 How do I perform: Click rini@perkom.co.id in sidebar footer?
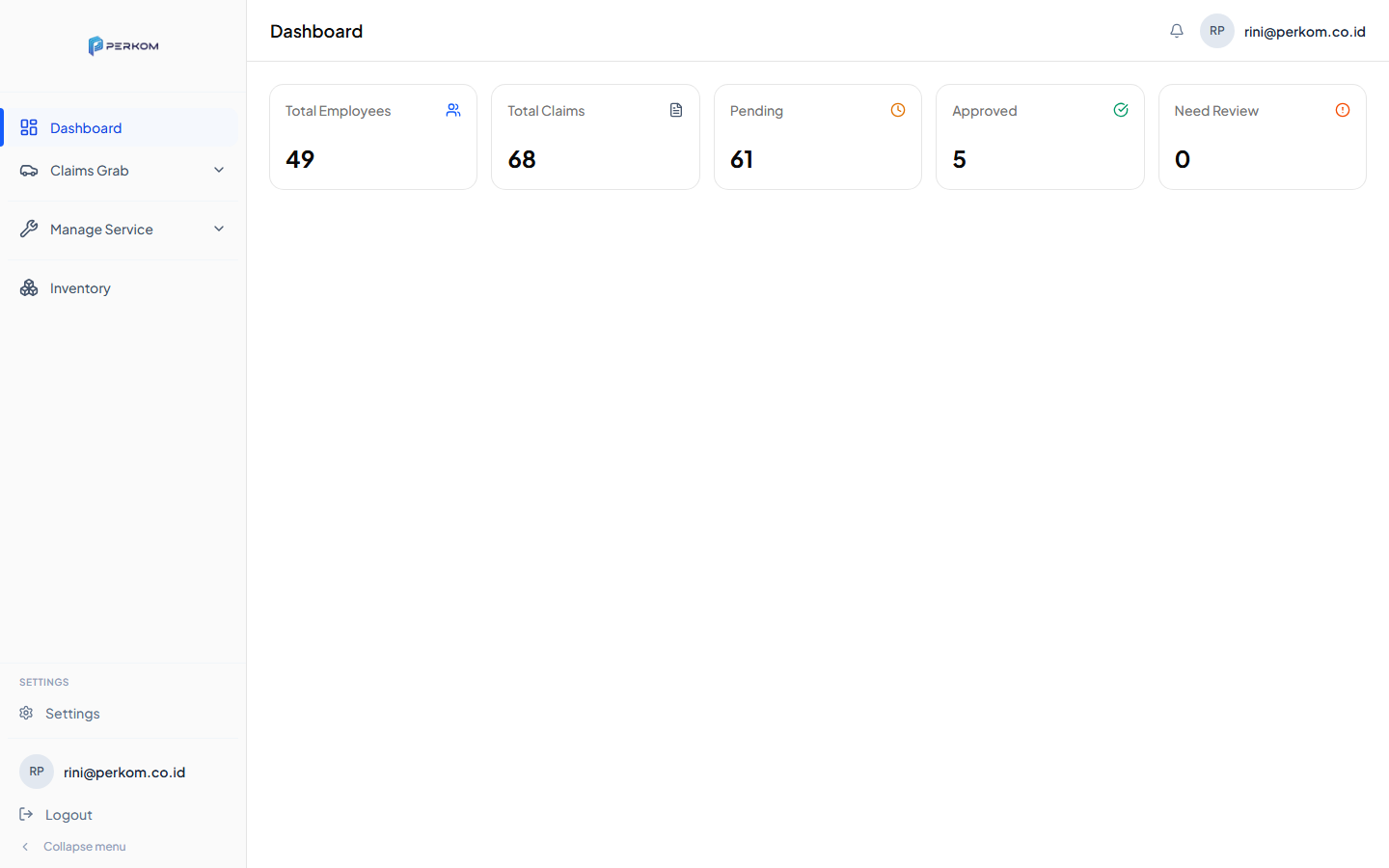tap(124, 773)
